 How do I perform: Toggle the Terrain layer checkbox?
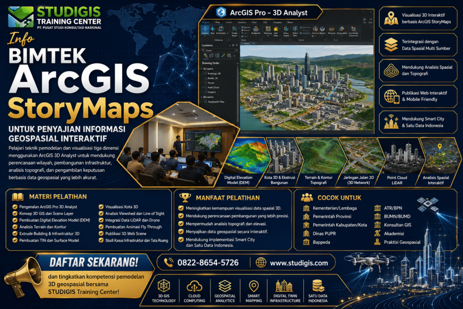pyautogui.click(x=206, y=83)
